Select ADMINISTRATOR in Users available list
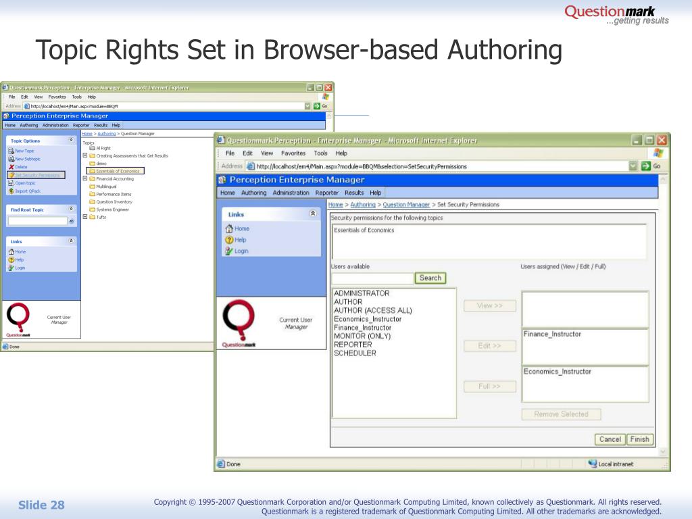692x519 pixels. click(x=362, y=293)
